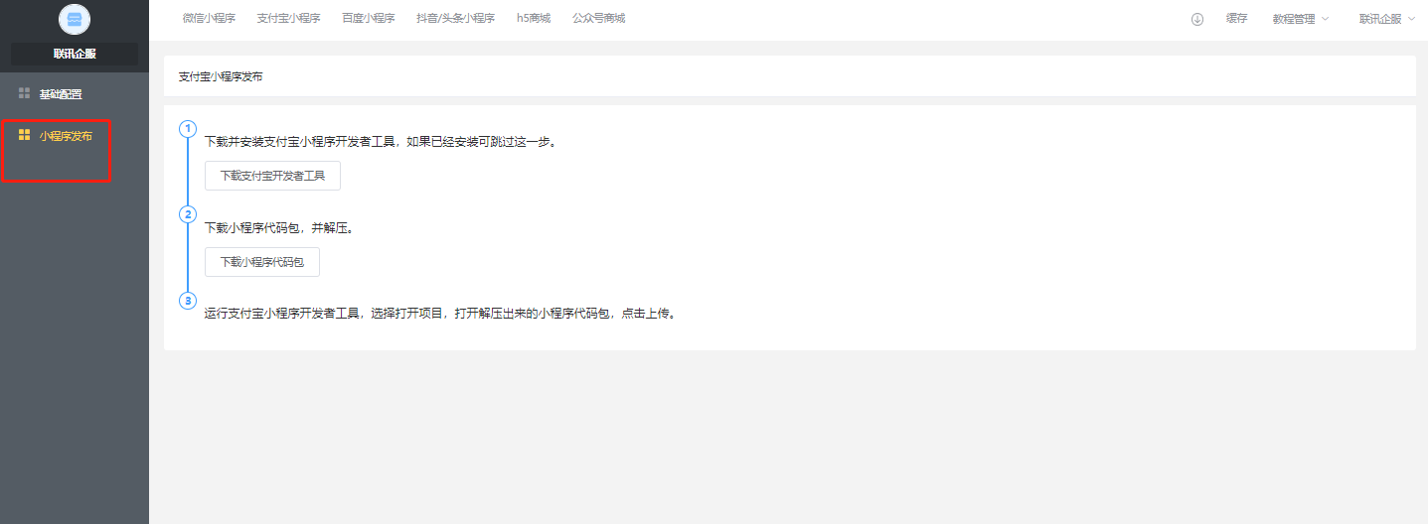Viewport: 1428px width, 524px height.
Task: Expand the 教程管理 dropdown
Action: click(1301, 19)
